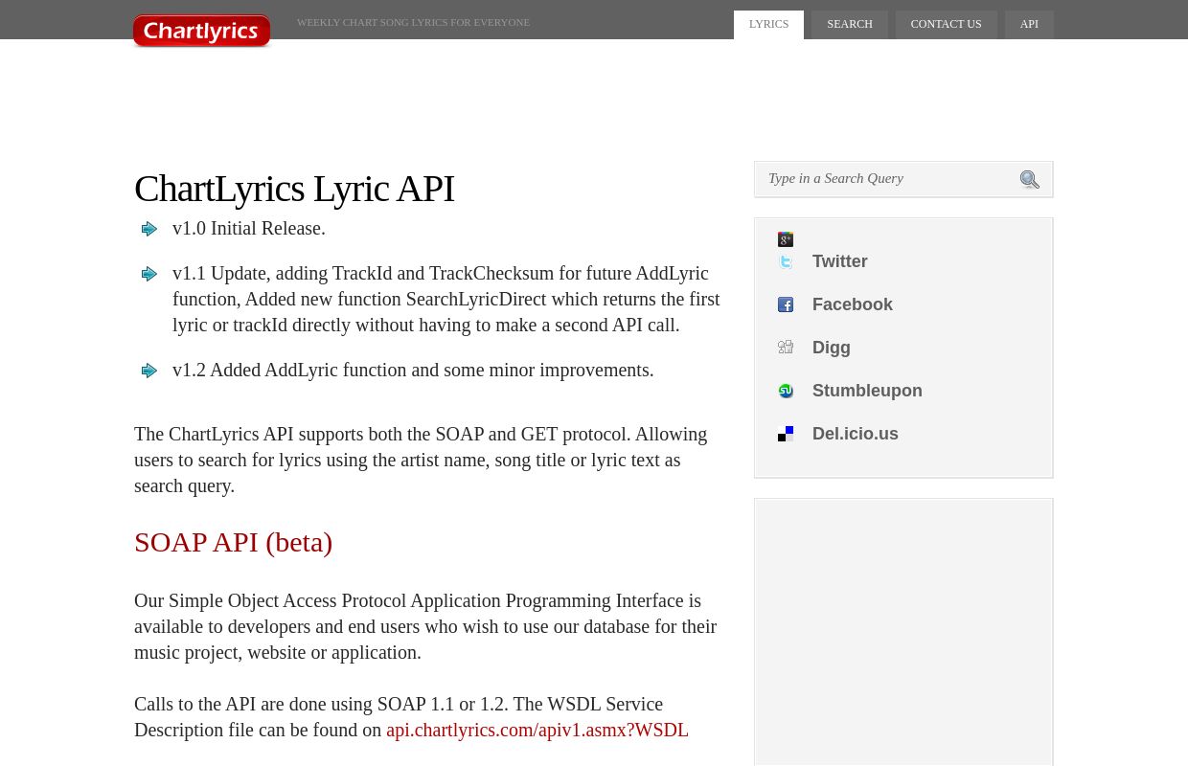Screen dimensions: 1188x766
Task: Click the Weekly Chart Song Lyrics tagline
Action: [413, 22]
